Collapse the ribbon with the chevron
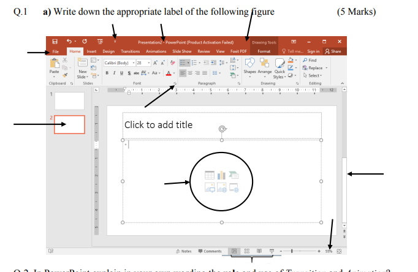 [x=342, y=83]
